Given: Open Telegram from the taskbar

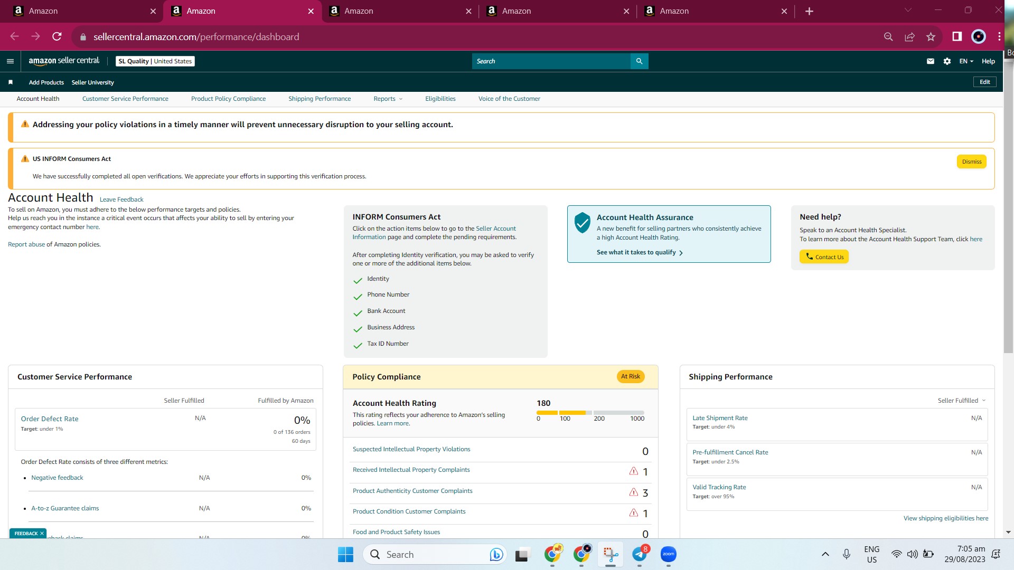Looking at the screenshot, I should [x=640, y=554].
